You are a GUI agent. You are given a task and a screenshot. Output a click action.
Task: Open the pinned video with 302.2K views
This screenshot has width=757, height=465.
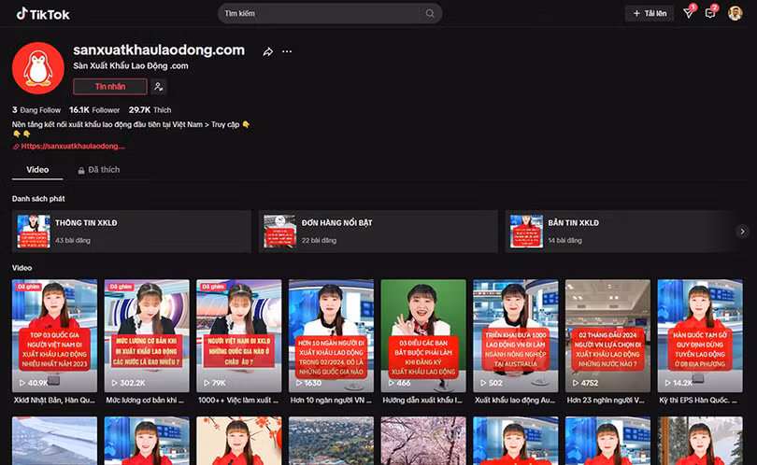point(147,333)
